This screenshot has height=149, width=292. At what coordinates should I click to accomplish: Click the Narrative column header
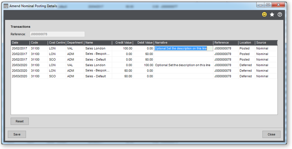pyautogui.click(x=183, y=43)
